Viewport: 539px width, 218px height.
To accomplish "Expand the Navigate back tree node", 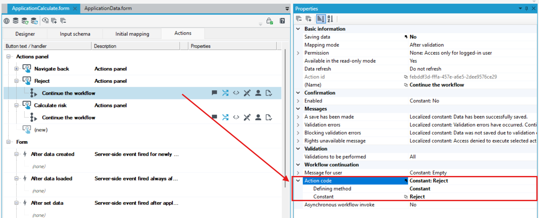I will pyautogui.click(x=16, y=69).
